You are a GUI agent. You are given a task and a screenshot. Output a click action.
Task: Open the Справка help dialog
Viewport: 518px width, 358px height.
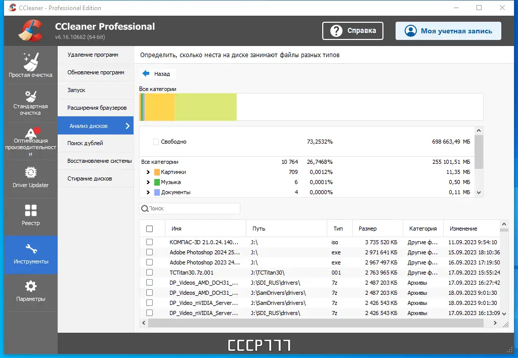[353, 30]
